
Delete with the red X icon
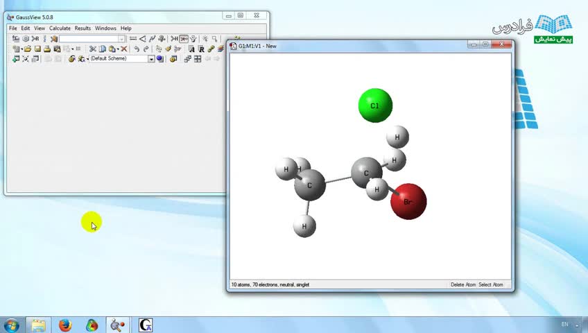click(x=123, y=49)
